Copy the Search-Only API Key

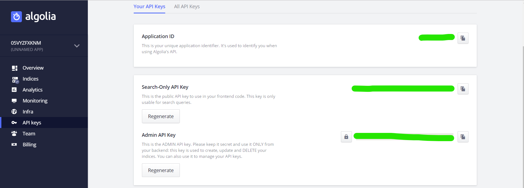click(x=463, y=89)
